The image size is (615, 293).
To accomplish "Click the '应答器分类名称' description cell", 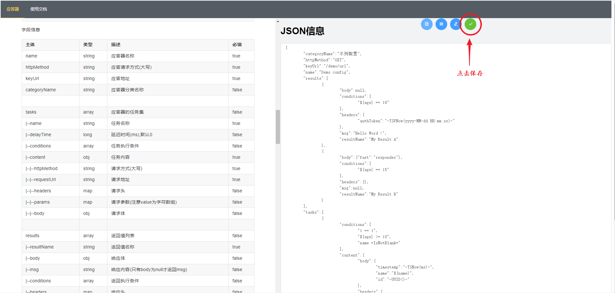I will click(167, 90).
